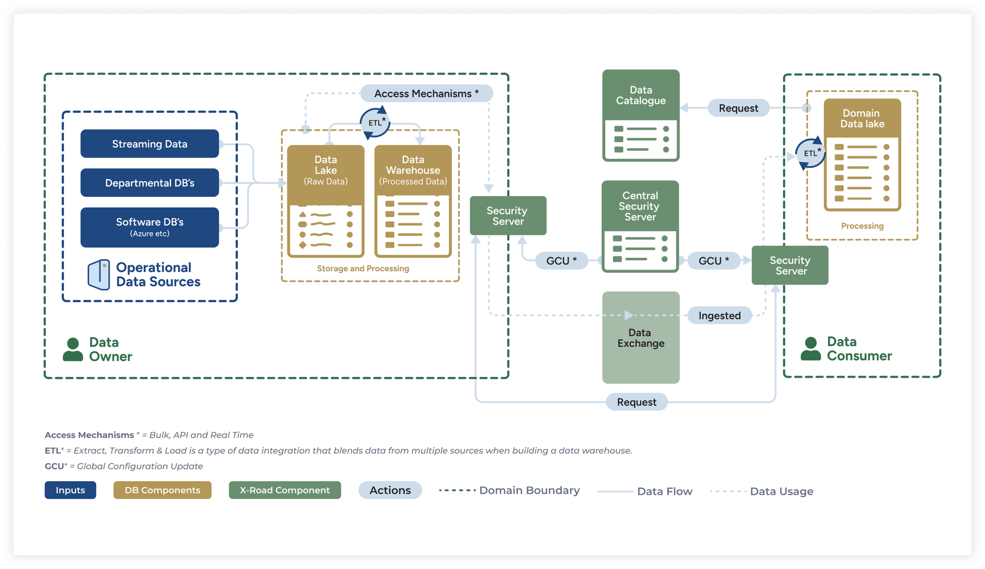
Task: Click the bottom Request action pill
Action: (x=636, y=402)
